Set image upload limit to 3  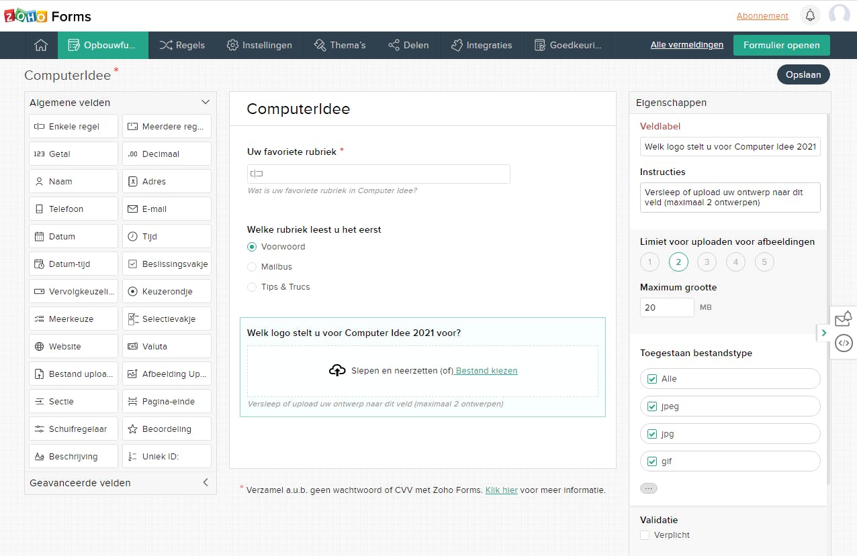click(x=707, y=262)
